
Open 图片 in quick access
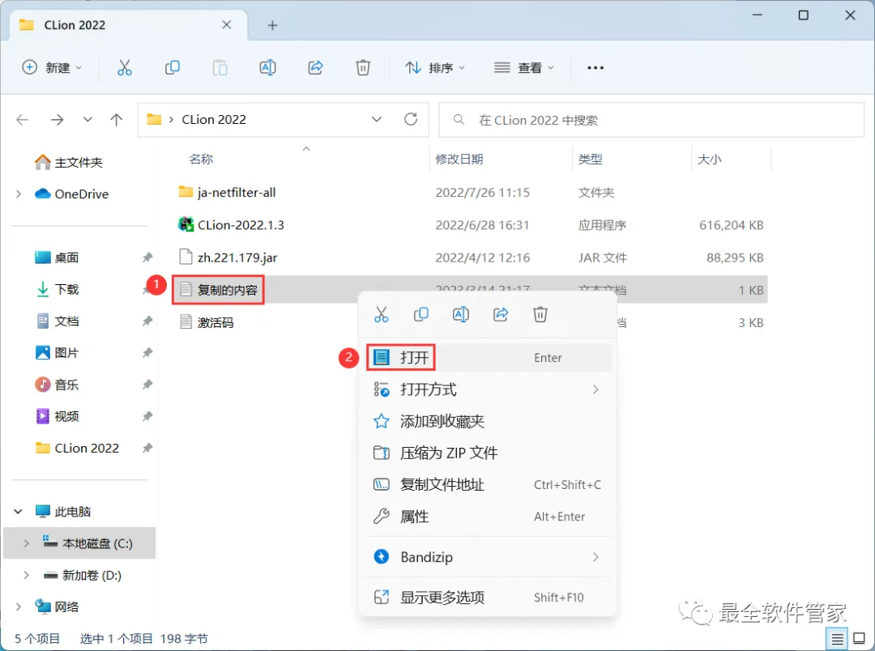pos(66,352)
